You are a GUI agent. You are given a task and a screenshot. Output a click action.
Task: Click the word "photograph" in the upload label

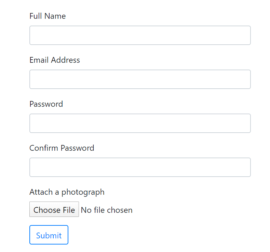[x=83, y=192]
